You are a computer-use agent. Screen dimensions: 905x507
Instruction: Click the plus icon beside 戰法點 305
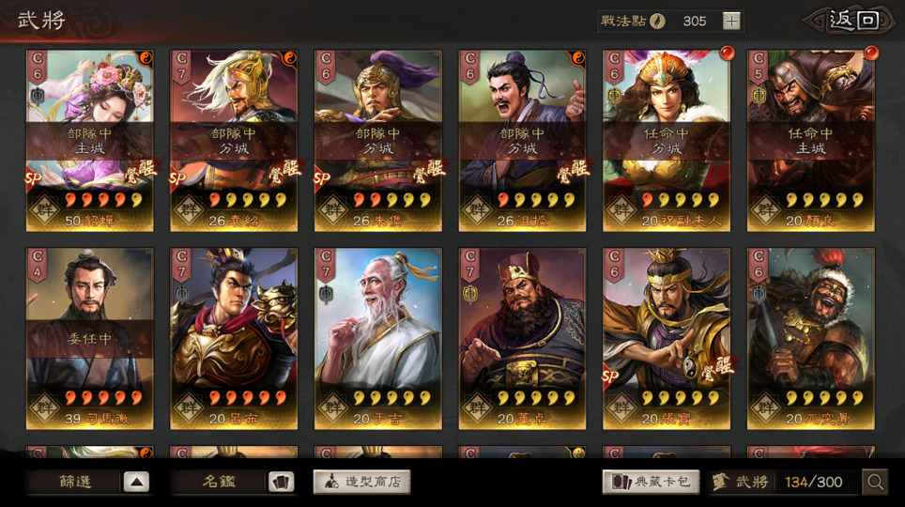click(x=731, y=22)
